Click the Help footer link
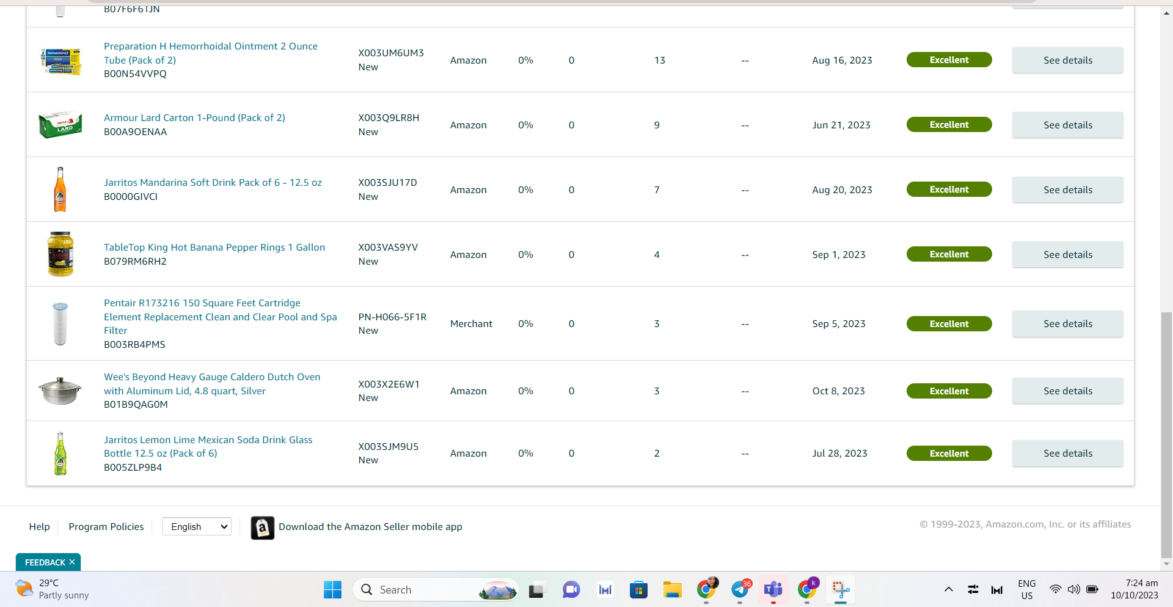This screenshot has width=1173, height=607. [x=40, y=526]
